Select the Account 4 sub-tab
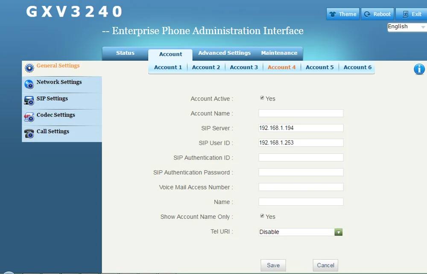 coord(281,68)
